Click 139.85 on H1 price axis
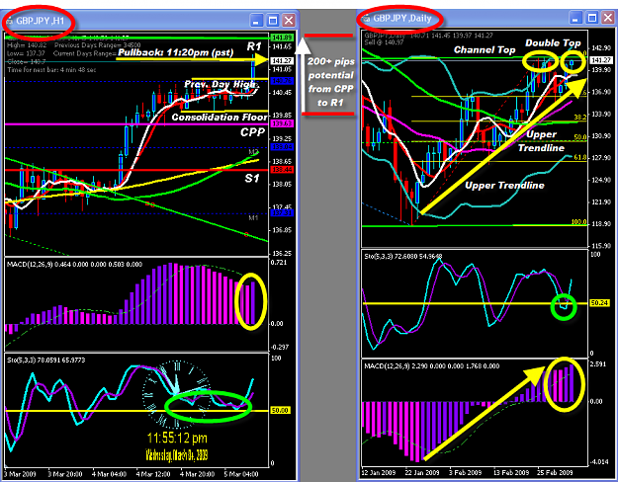This screenshot has height=482, width=618. pyautogui.click(x=282, y=116)
